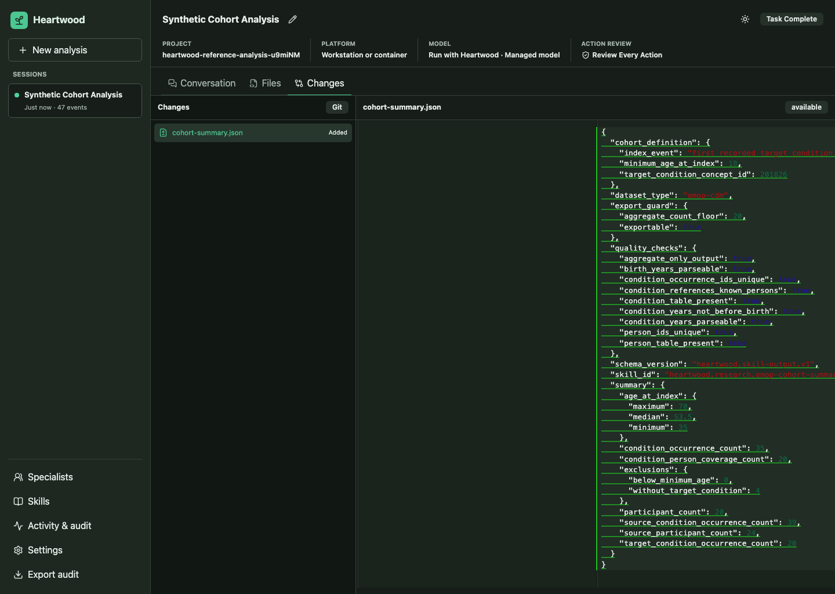The image size is (835, 594).
Task: Select cohort-summary.json in the changes list
Action: coord(253,133)
